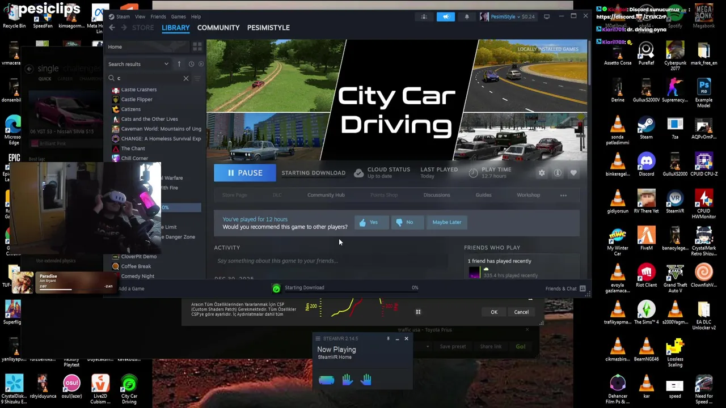Click the SteamVR left controller hand icon
Screen dimensions: 726x408
tap(347, 380)
